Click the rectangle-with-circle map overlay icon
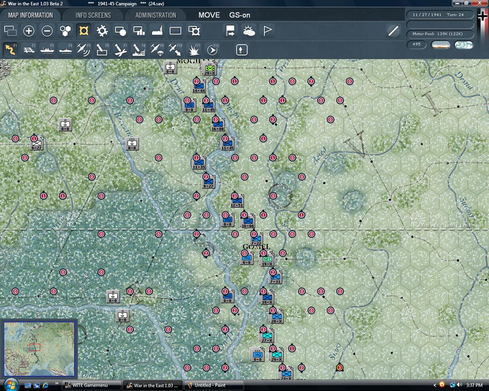Image resolution: width=489 pixels, height=391 pixels. [x=120, y=31]
